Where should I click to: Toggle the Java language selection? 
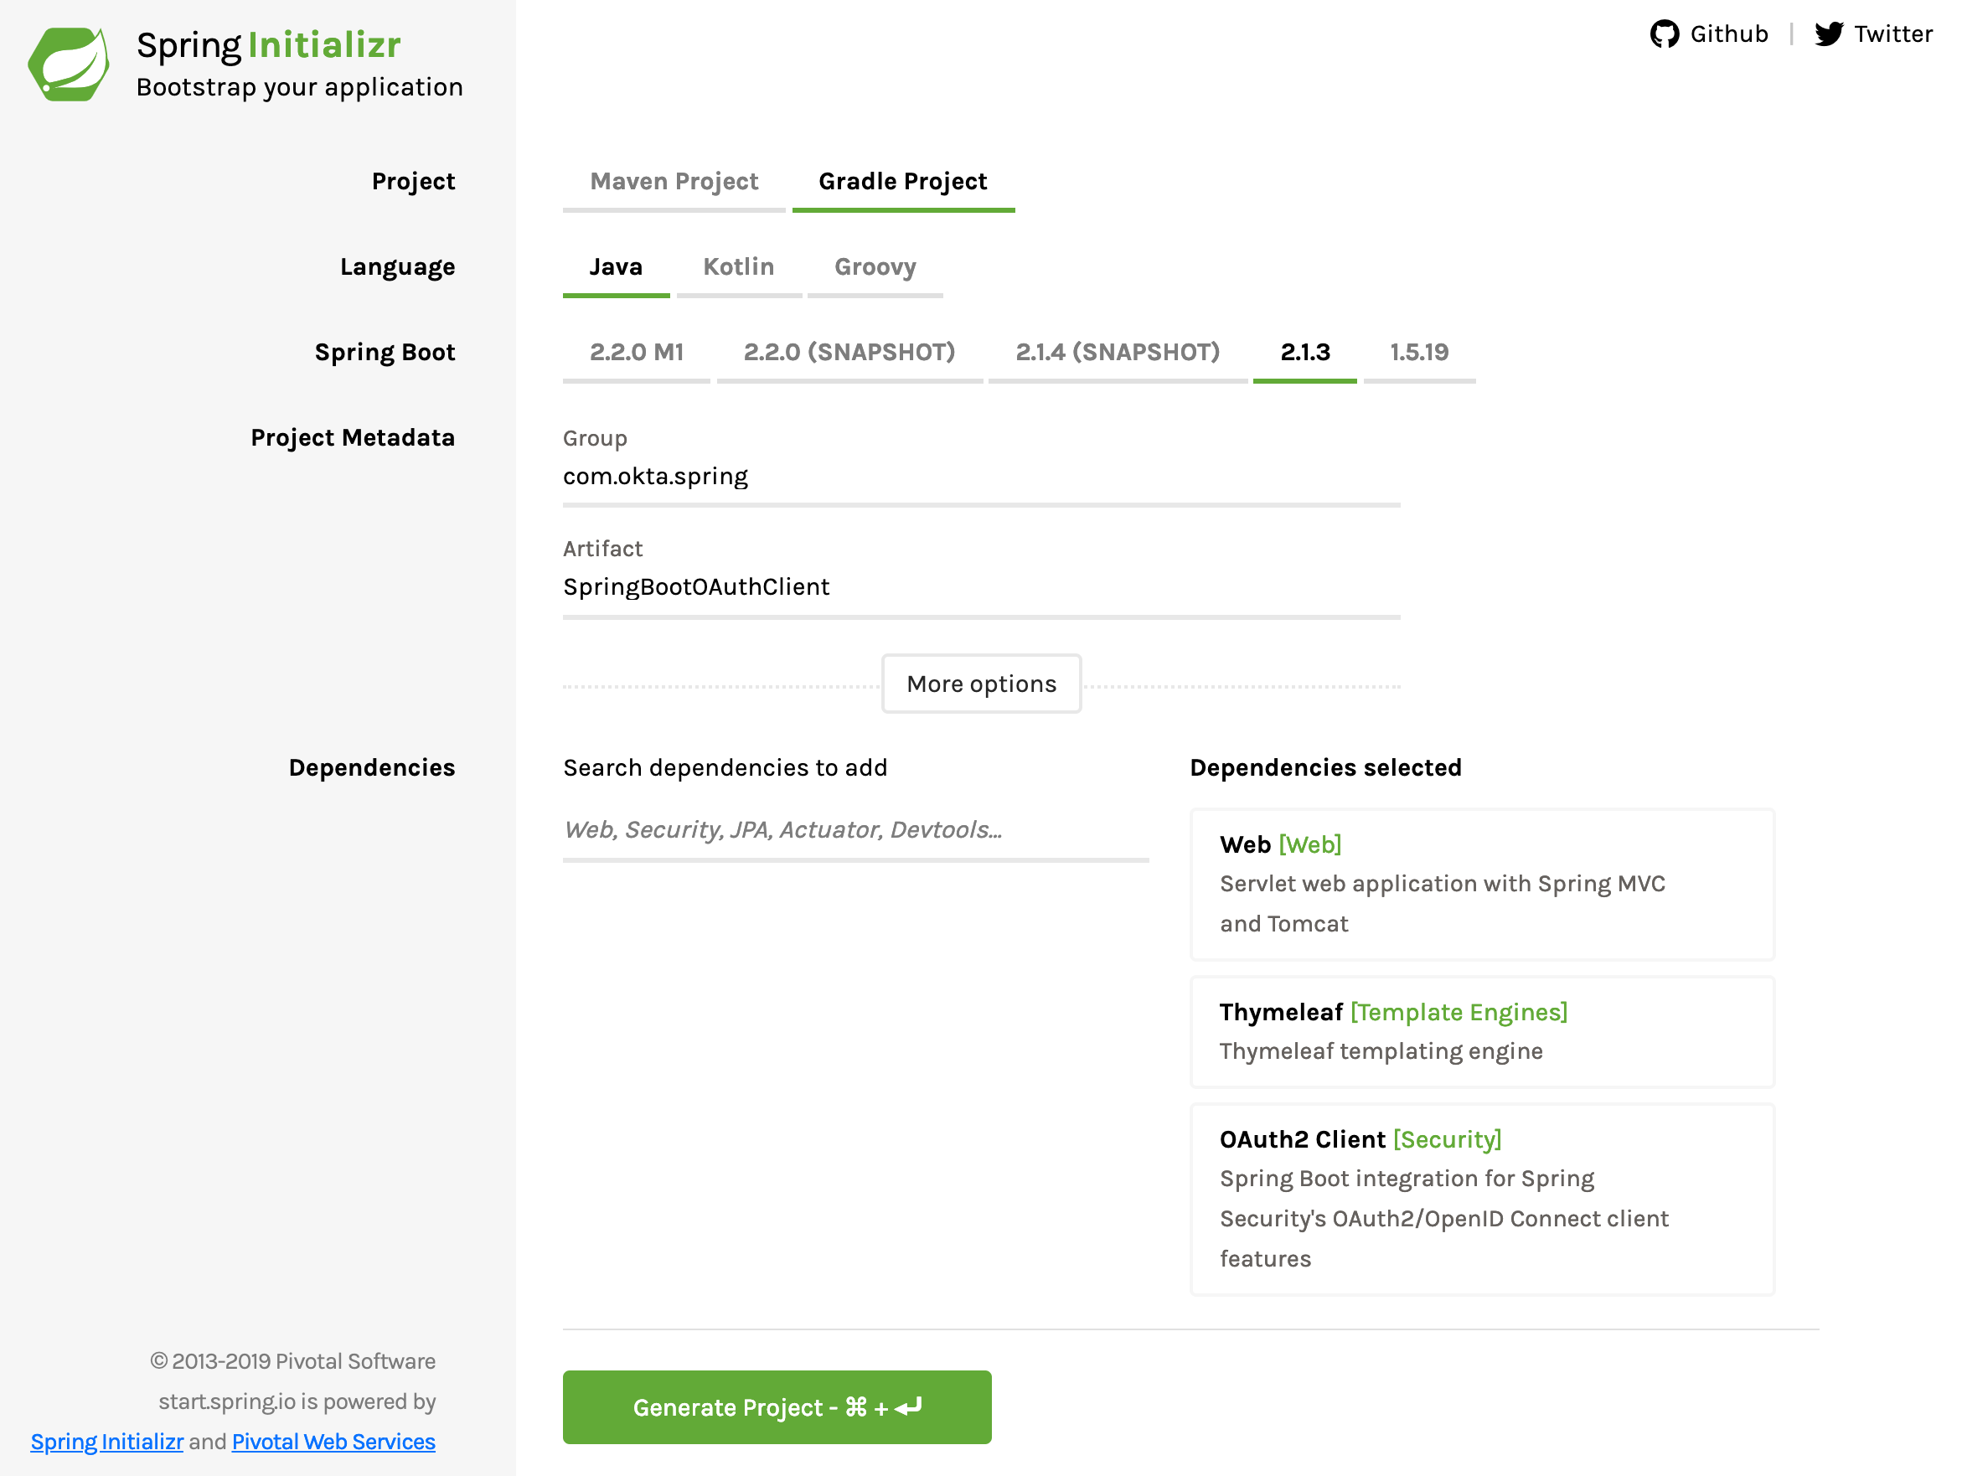pyautogui.click(x=615, y=266)
